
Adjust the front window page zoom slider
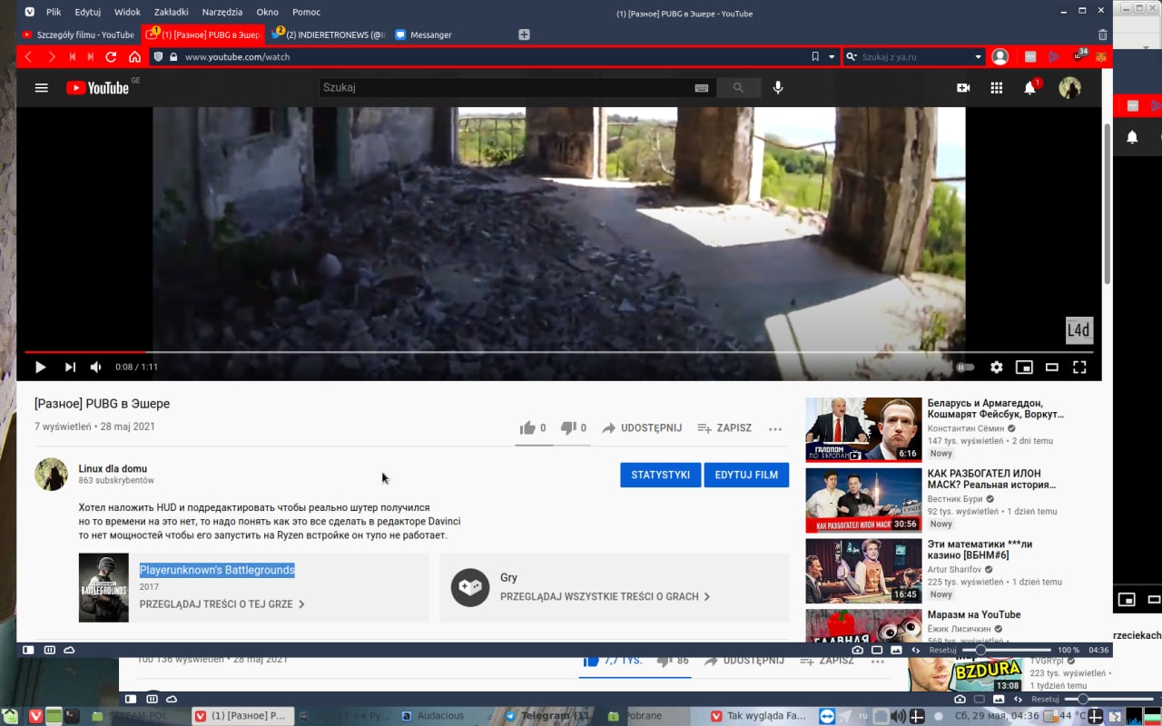click(1006, 650)
